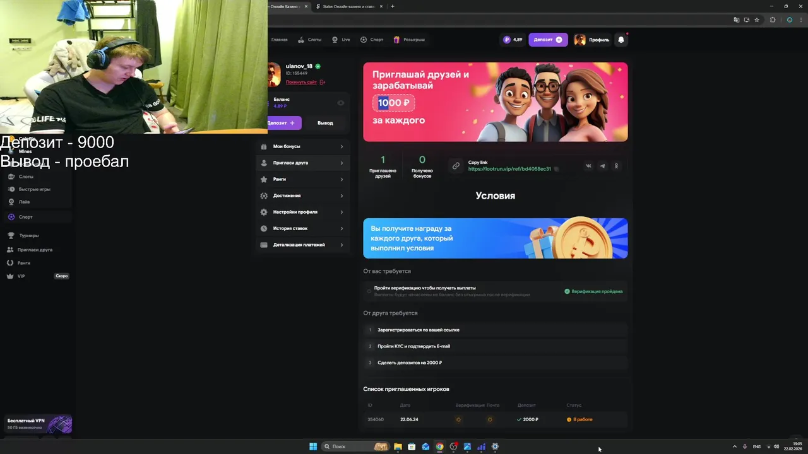Click the Chrome icon in the taskbar
The image size is (808, 454).
pos(439,446)
